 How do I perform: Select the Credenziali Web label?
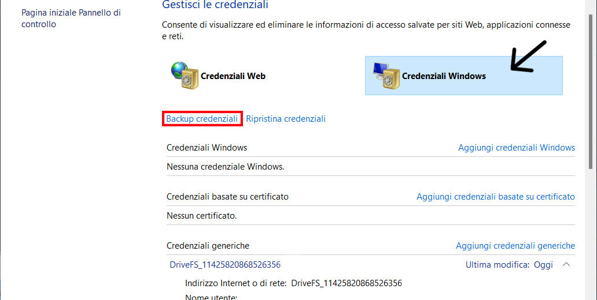point(233,76)
